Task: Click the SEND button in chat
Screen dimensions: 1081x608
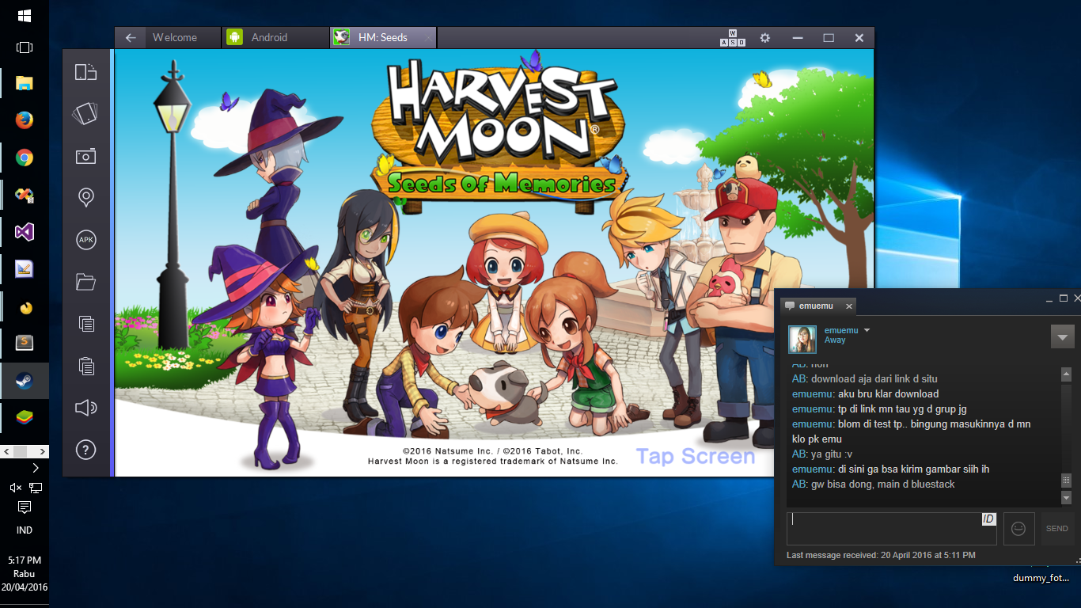Action: 1057,528
